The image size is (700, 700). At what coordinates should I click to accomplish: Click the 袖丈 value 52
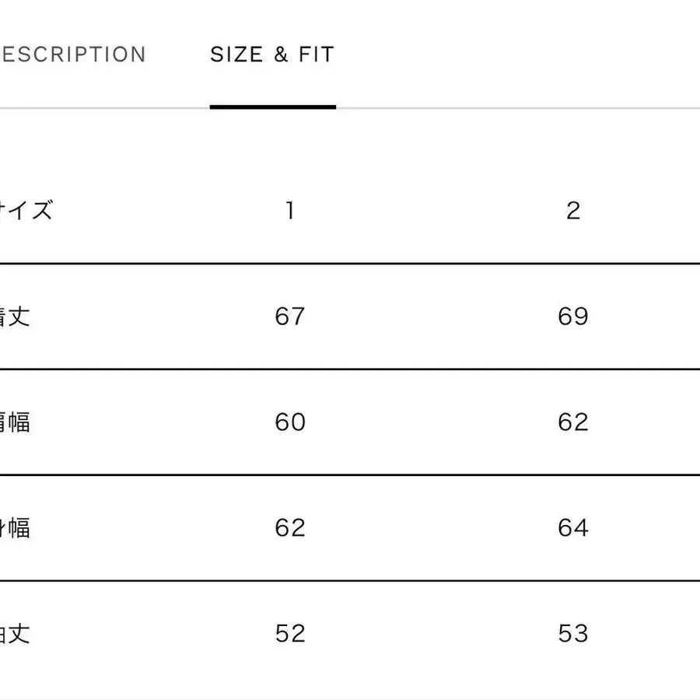(290, 634)
